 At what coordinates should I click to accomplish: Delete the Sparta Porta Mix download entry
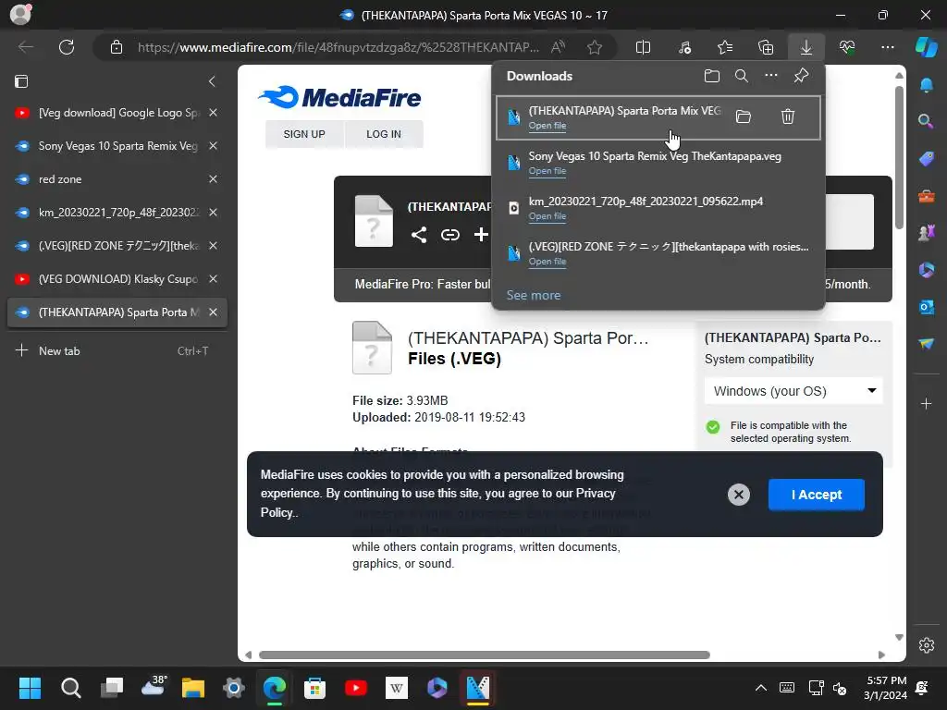click(788, 116)
